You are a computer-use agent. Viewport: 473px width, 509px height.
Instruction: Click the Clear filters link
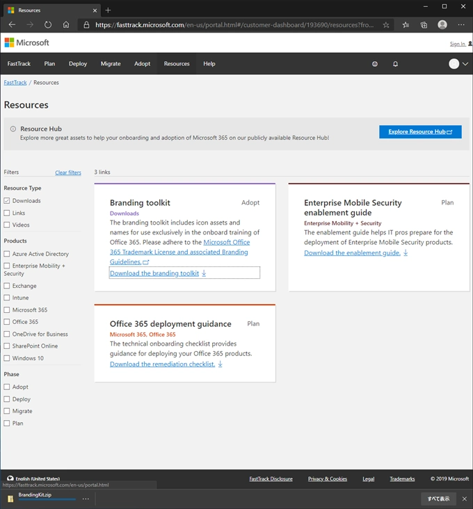tap(68, 172)
